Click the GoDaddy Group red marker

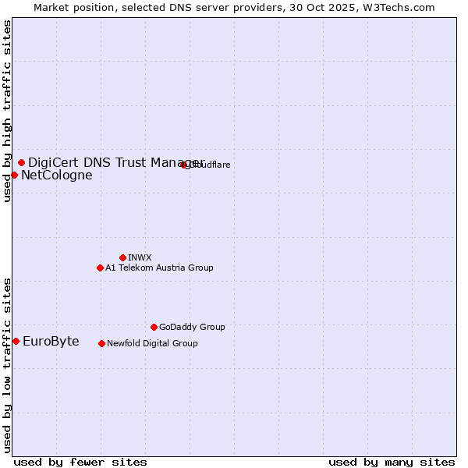coord(154,327)
